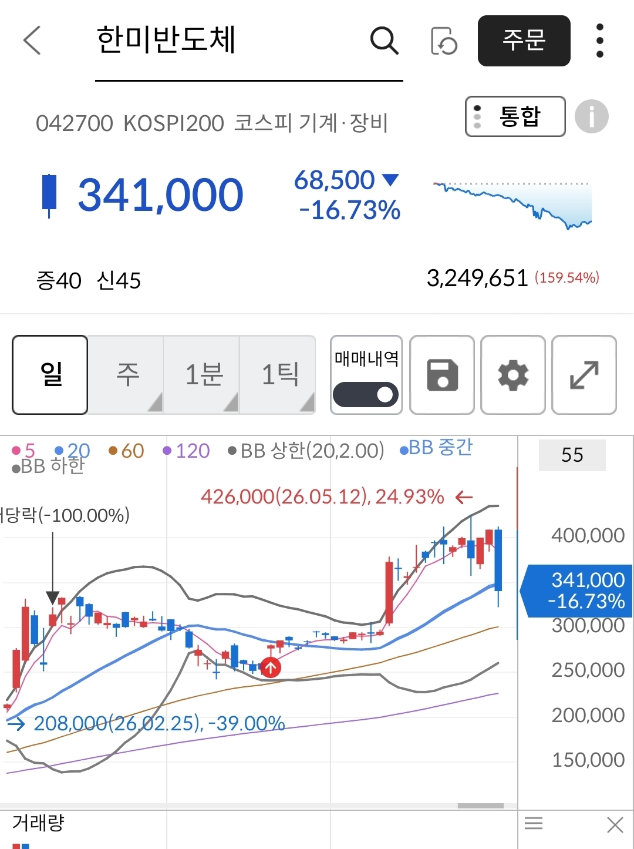Tap the (159.54%) volume ratio
The image size is (634, 849).
point(567,278)
